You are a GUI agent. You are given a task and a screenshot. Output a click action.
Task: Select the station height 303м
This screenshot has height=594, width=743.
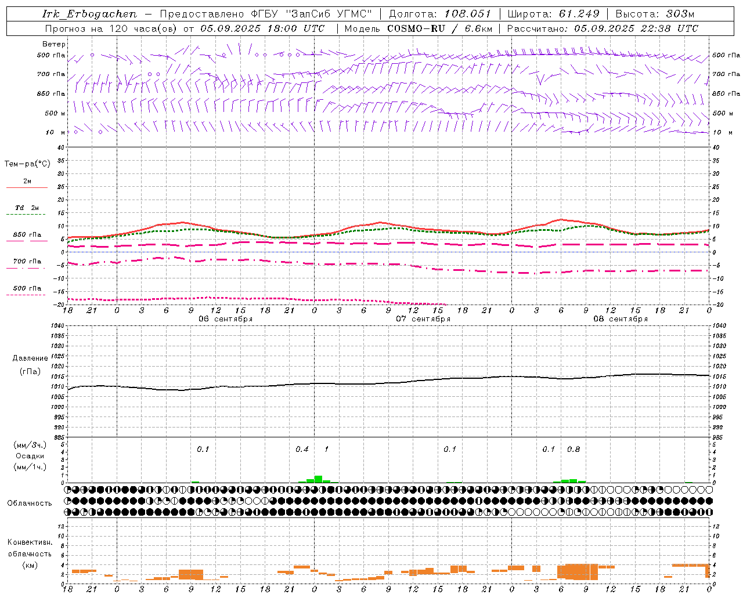pos(681,14)
